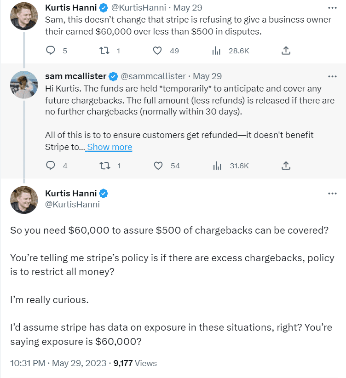Like Kurtis Hanni's first tweet showing 49 likes

tap(159, 51)
